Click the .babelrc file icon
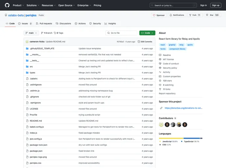 tap(27, 79)
